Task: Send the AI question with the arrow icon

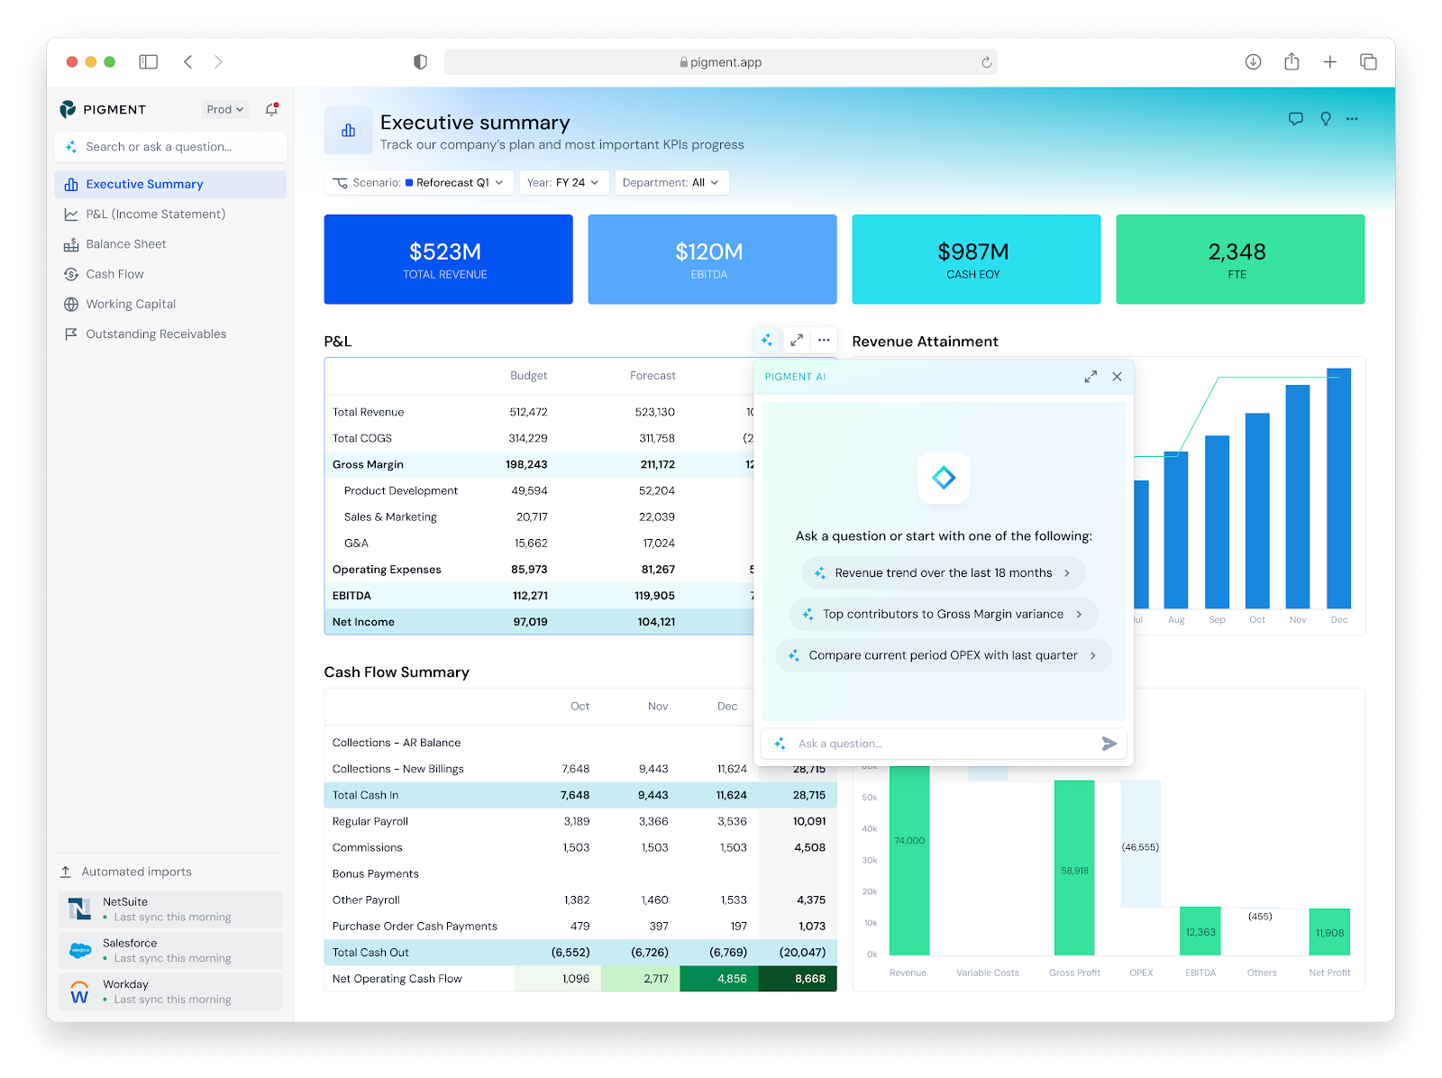Action: click(x=1109, y=743)
